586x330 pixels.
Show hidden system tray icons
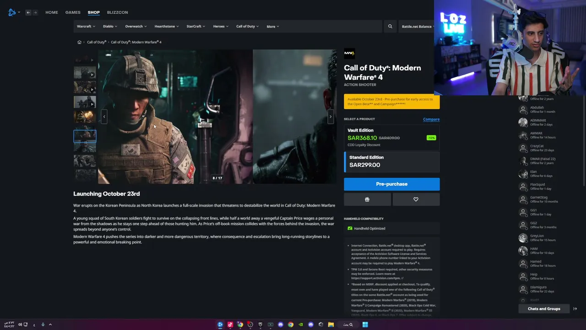pos(50,324)
